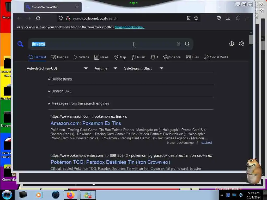This screenshot has width=267, height=200.
Task: Reload the current page
Action: (38, 18)
